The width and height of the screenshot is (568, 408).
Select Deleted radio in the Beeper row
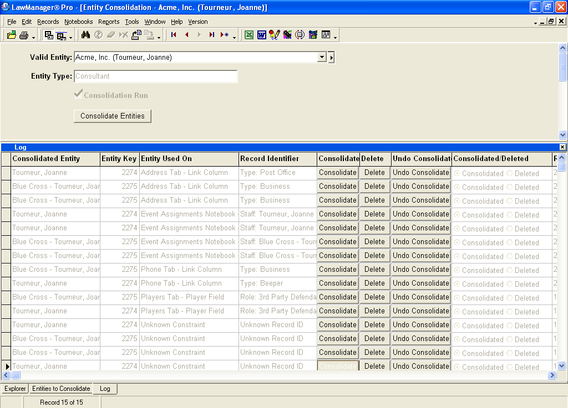[x=510, y=284]
